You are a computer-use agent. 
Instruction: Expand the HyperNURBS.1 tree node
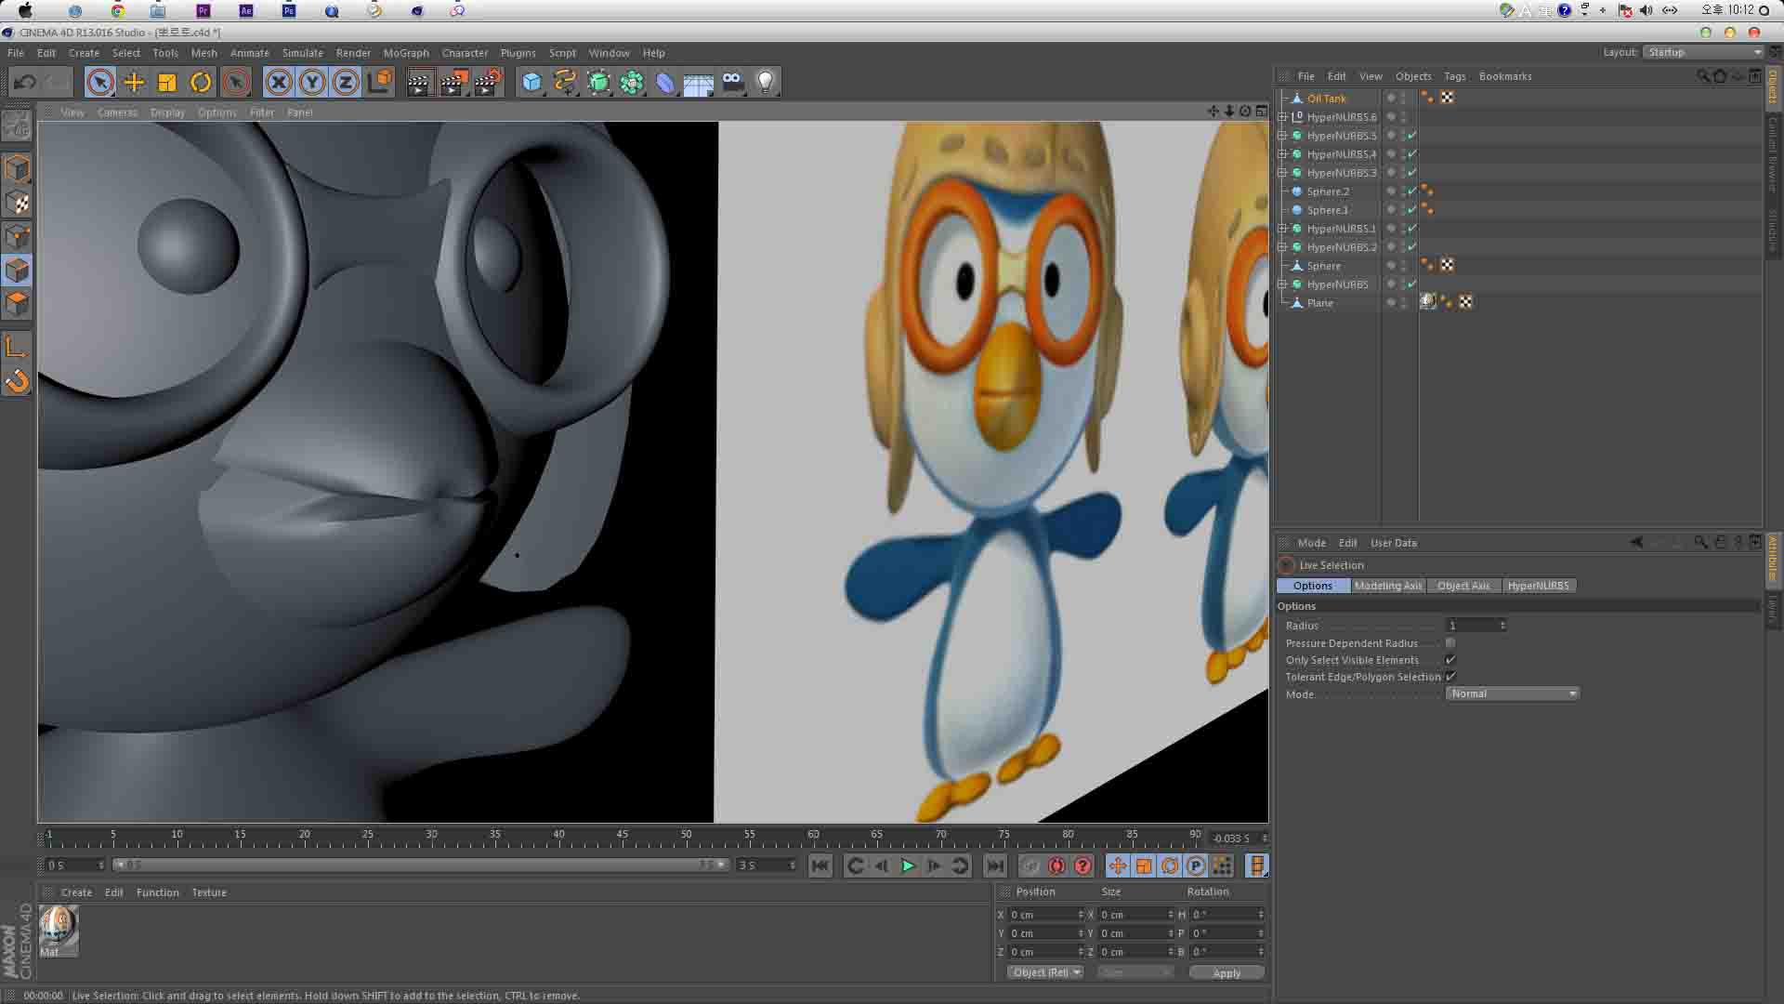point(1282,229)
